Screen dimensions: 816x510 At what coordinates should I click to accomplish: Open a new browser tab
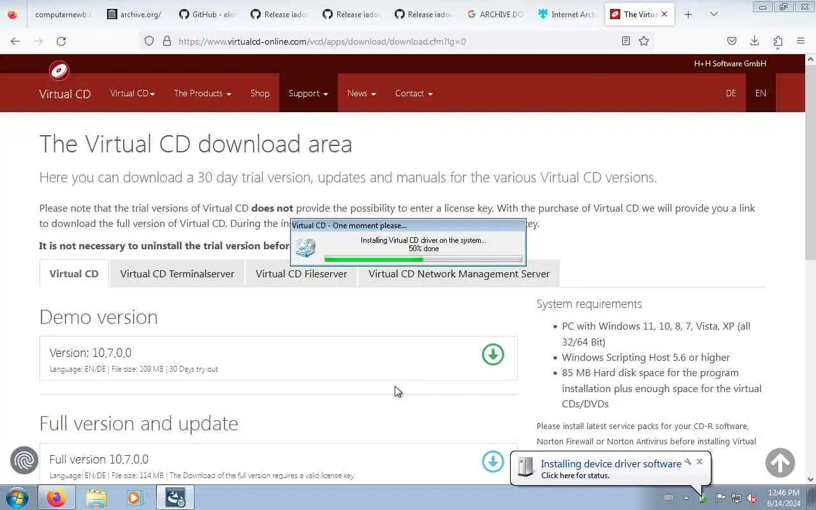688,14
